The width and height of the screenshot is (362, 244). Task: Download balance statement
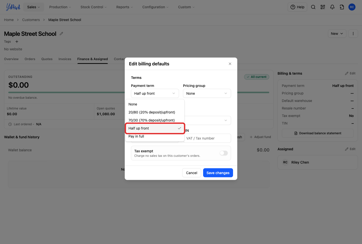(318, 133)
